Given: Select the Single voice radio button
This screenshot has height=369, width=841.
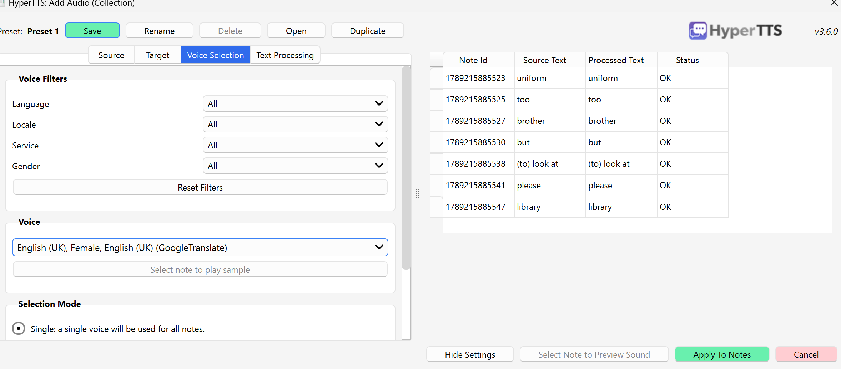Looking at the screenshot, I should 19,328.
